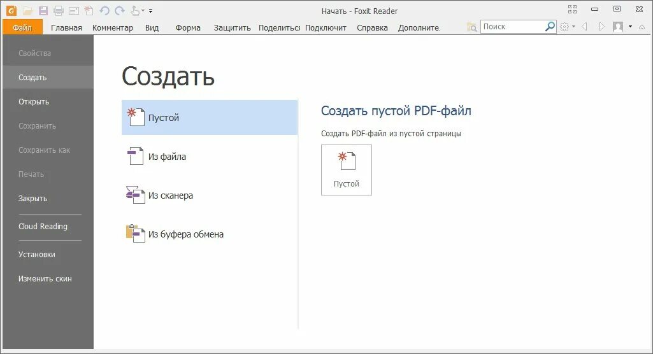Select the Из файла option

click(210, 157)
